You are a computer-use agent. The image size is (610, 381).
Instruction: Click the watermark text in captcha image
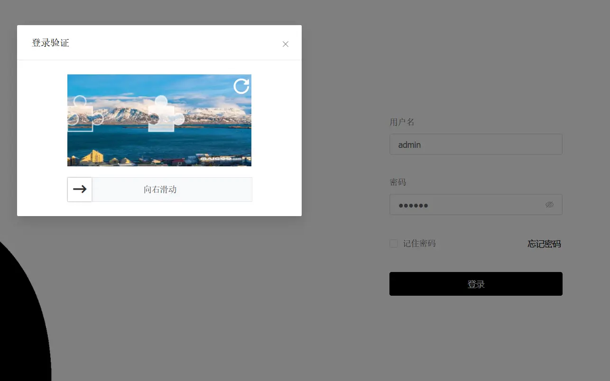tap(222, 159)
